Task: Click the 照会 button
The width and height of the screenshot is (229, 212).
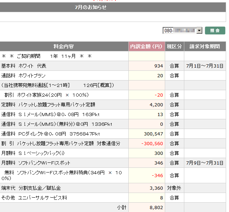Action: click(x=215, y=31)
